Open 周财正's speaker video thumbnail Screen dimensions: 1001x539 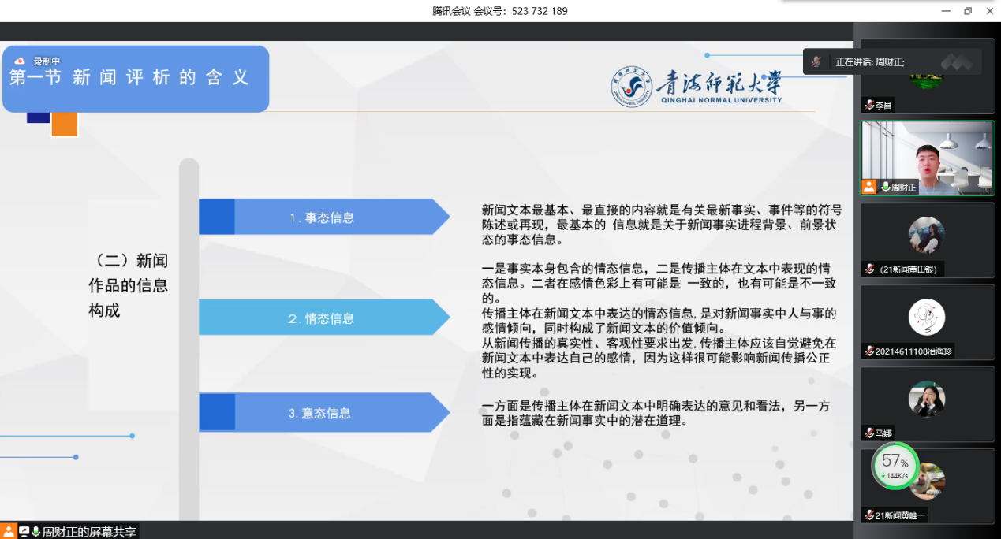tap(928, 156)
